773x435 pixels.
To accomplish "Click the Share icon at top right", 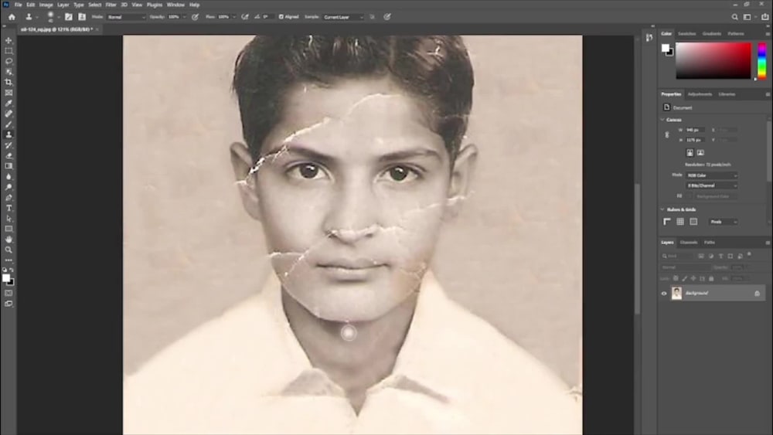I will [765, 17].
